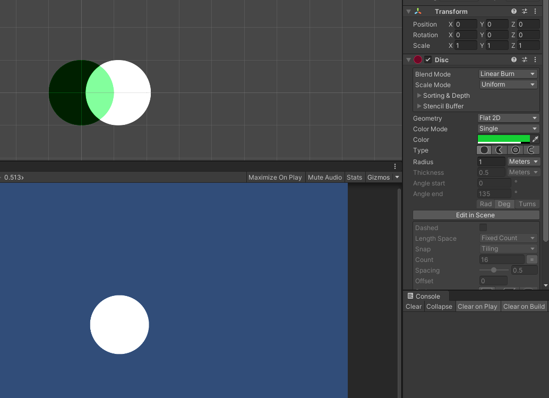Click the color eyedropper icon

click(x=535, y=139)
